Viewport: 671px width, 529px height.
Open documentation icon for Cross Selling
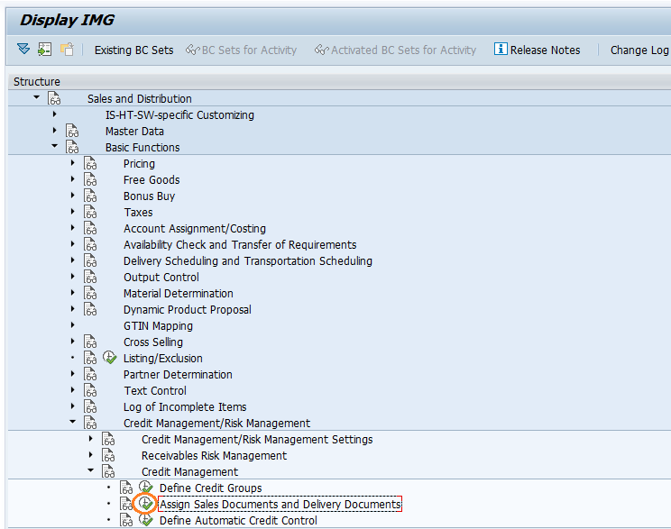(x=90, y=342)
